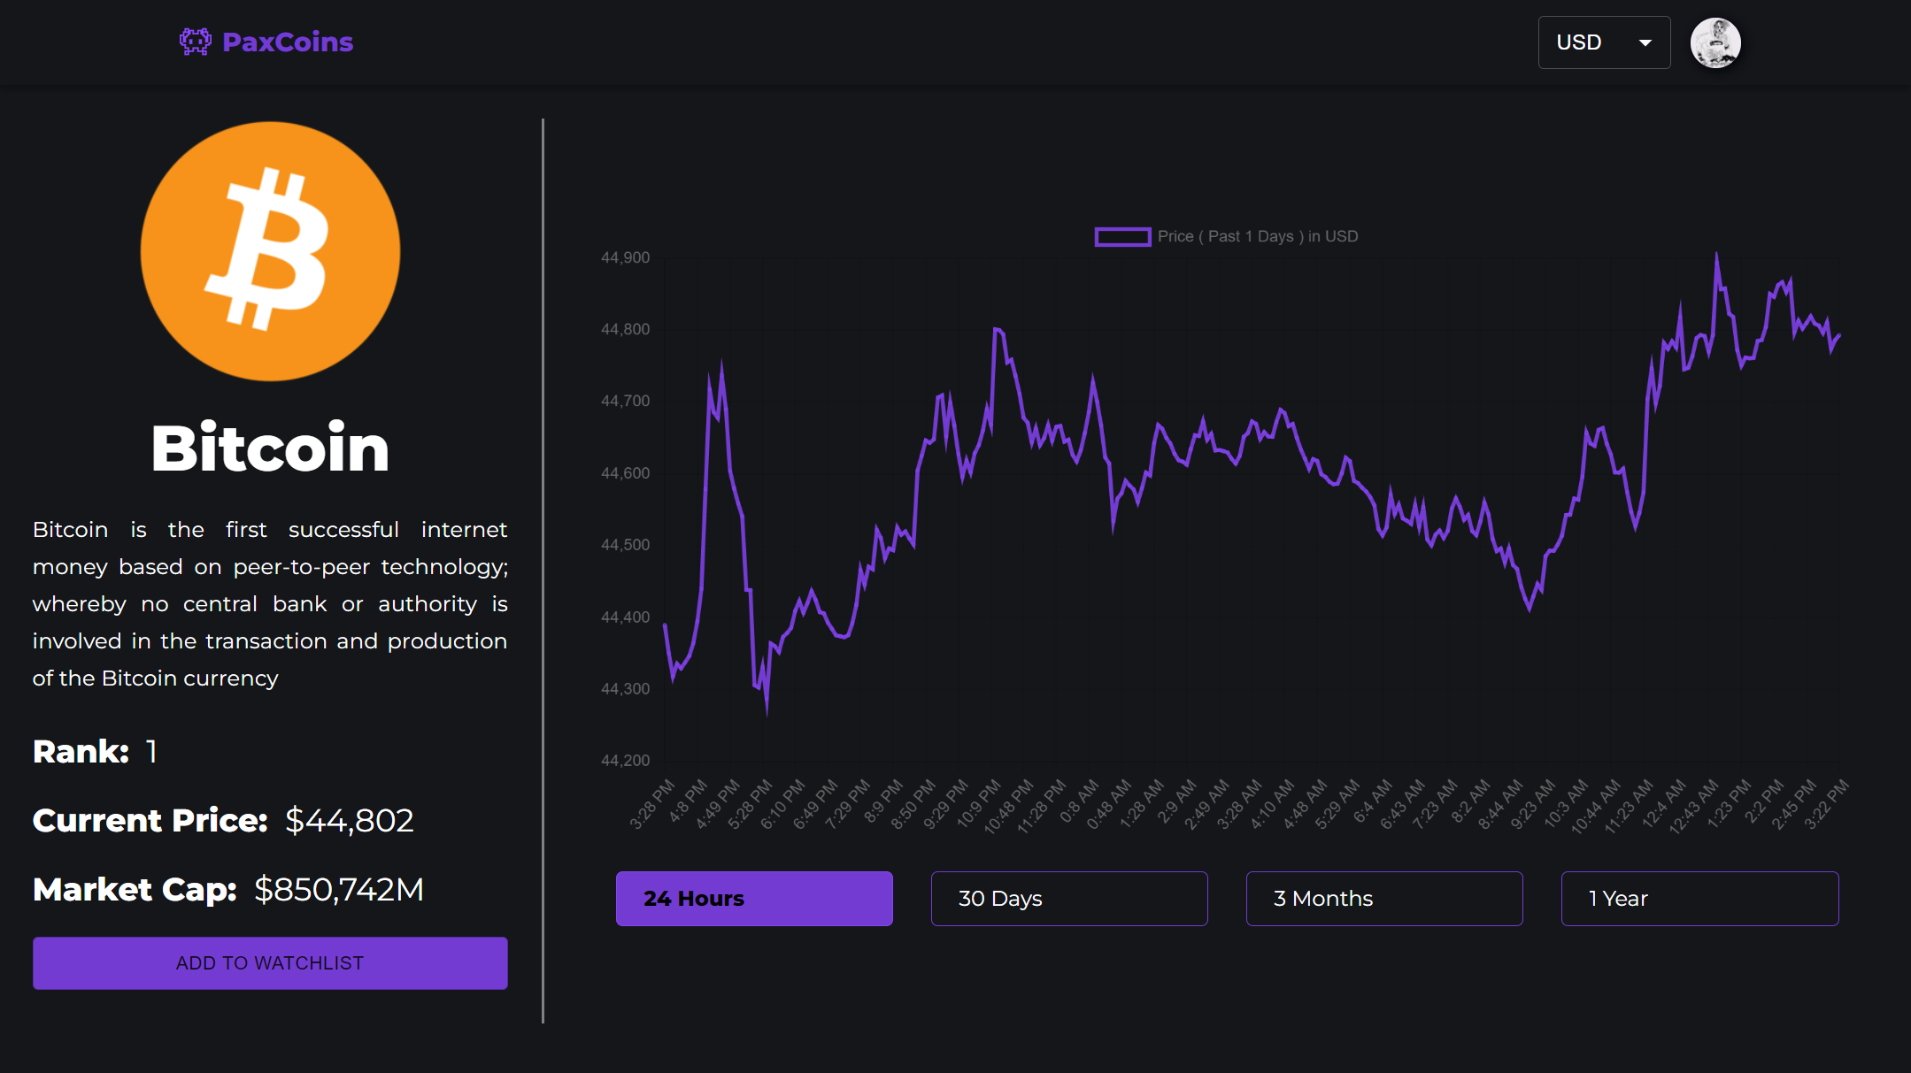Click the Bitcoin heading title
The image size is (1911, 1073).
pos(270,448)
